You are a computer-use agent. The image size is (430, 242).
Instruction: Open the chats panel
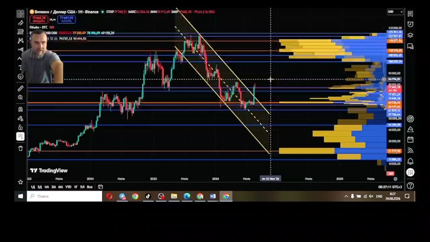coord(410,46)
